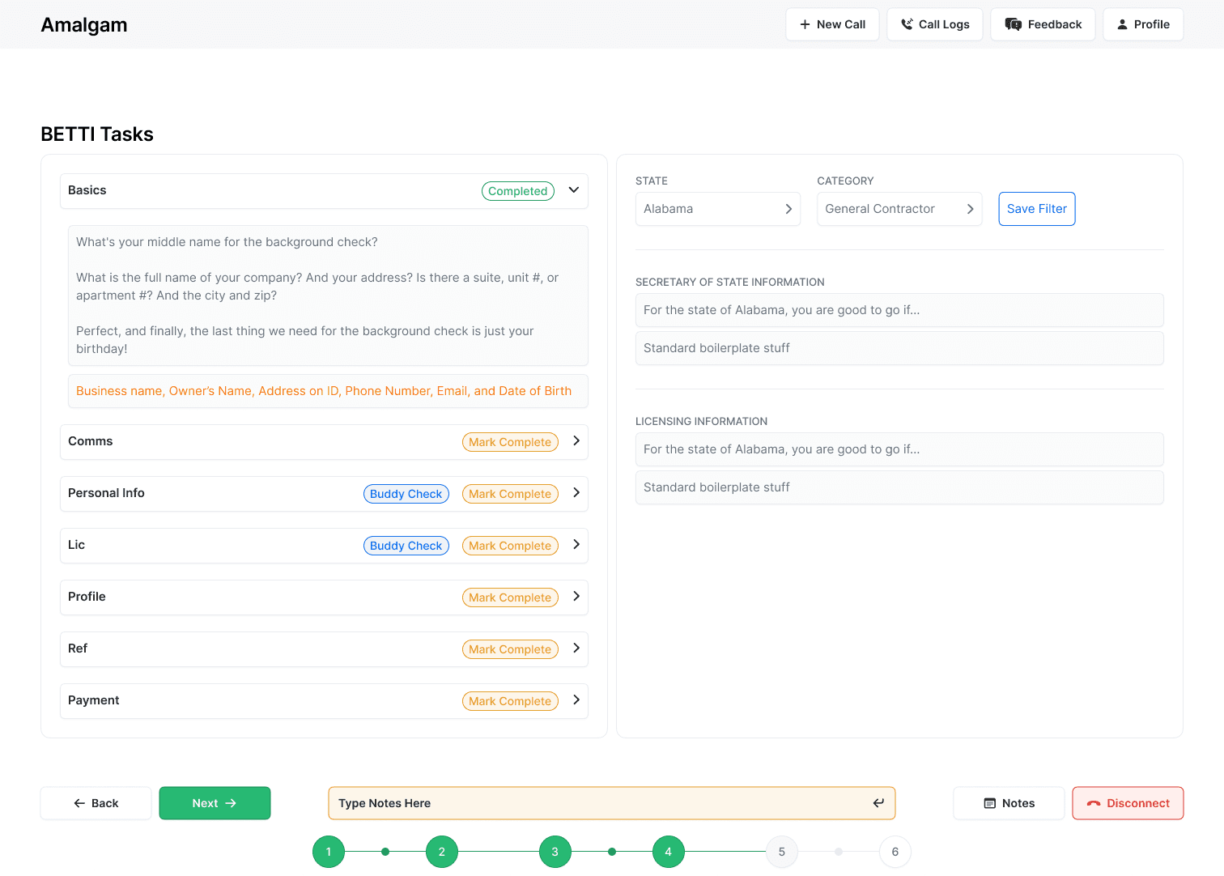The height and width of the screenshot is (876, 1224).
Task: Go to step 2 in progress bar
Action: click(442, 852)
